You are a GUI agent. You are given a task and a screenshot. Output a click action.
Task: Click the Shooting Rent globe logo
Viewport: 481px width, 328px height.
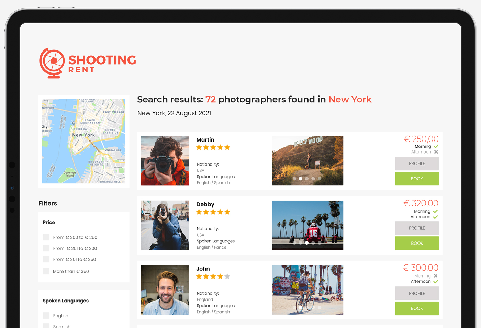[x=52, y=63]
